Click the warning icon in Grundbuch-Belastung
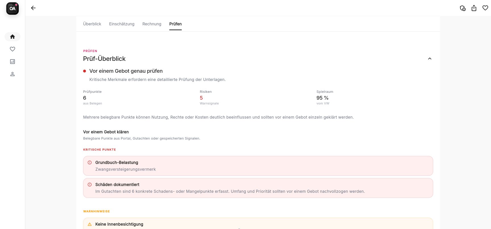491x229 pixels. [x=90, y=162]
